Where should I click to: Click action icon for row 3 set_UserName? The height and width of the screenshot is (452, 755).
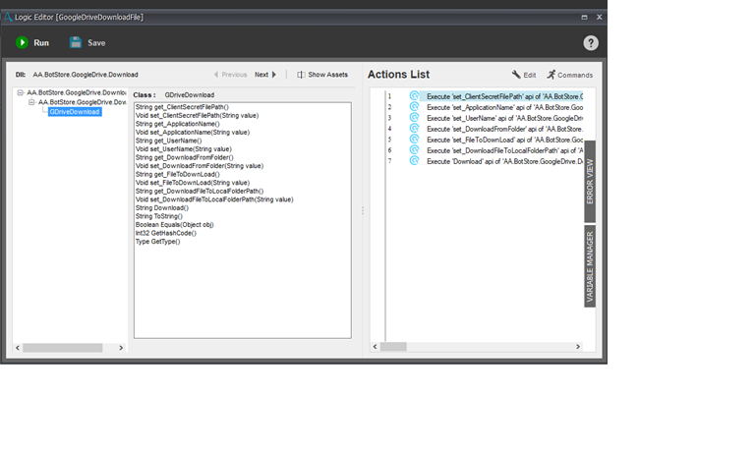(414, 118)
